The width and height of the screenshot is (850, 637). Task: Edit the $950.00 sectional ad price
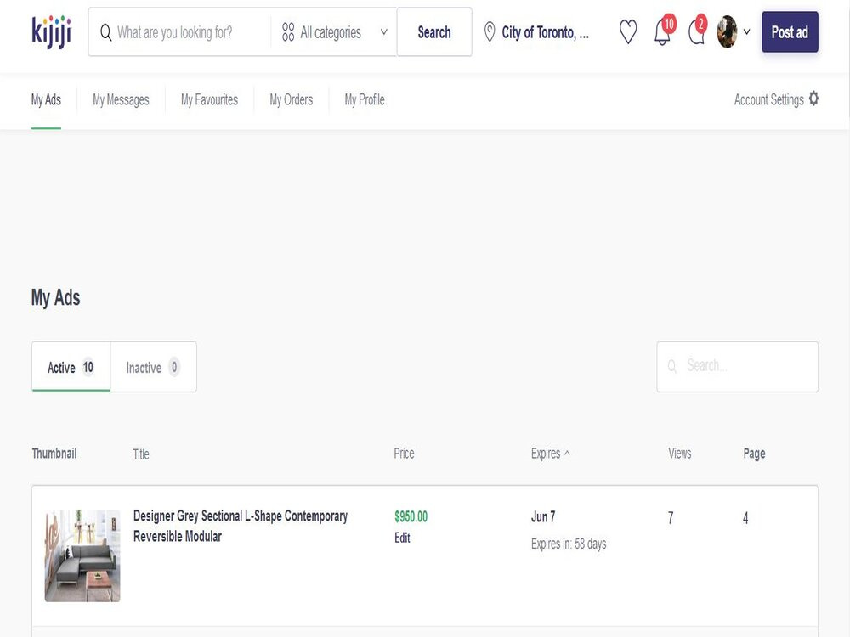[402, 538]
